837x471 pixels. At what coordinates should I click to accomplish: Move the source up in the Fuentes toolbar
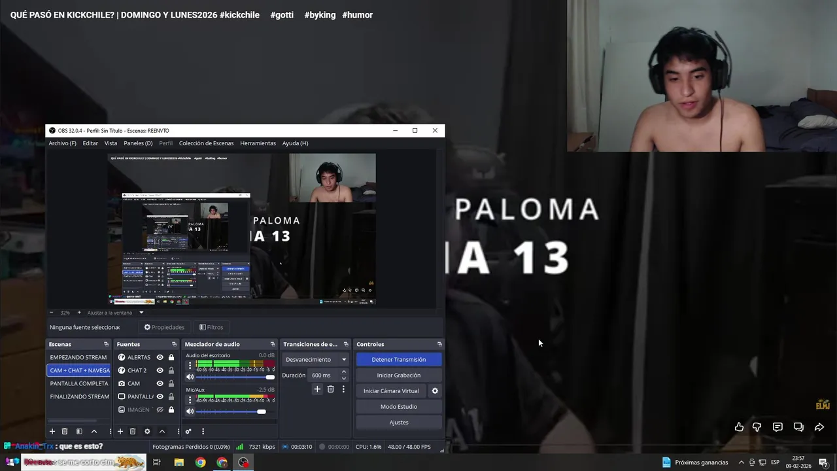162,431
